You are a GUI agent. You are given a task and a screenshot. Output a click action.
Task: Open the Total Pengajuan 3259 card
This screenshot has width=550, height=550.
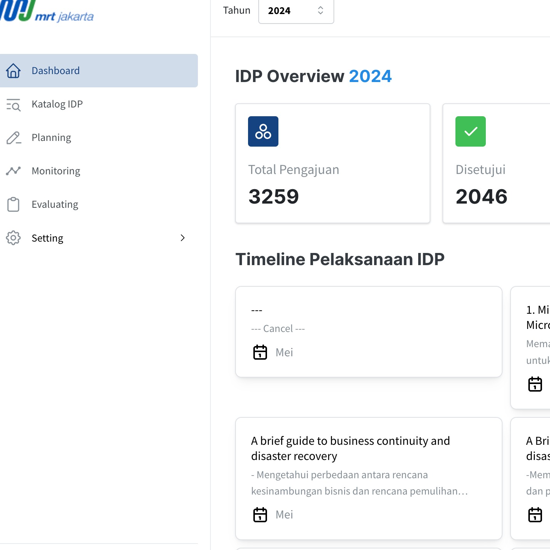[x=332, y=163]
